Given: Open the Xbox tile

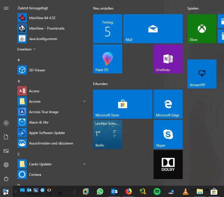Looking at the screenshot, I should [x=202, y=29].
